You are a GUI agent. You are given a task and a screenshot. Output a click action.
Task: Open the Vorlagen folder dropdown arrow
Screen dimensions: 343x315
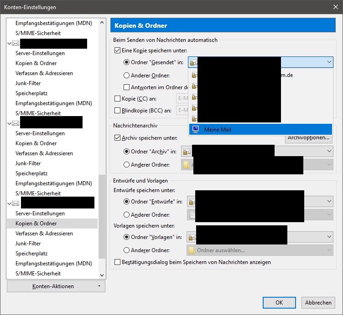pyautogui.click(x=329, y=237)
